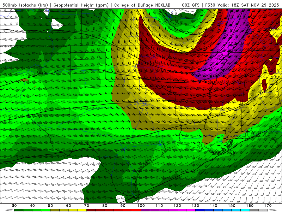This screenshot has width=282, height=212.
Task: Select the dark gray swatch right after 160
Action: pyautogui.click(x=254, y=210)
